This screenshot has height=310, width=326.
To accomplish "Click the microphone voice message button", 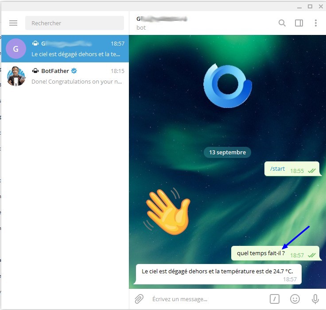I will click(315, 299).
